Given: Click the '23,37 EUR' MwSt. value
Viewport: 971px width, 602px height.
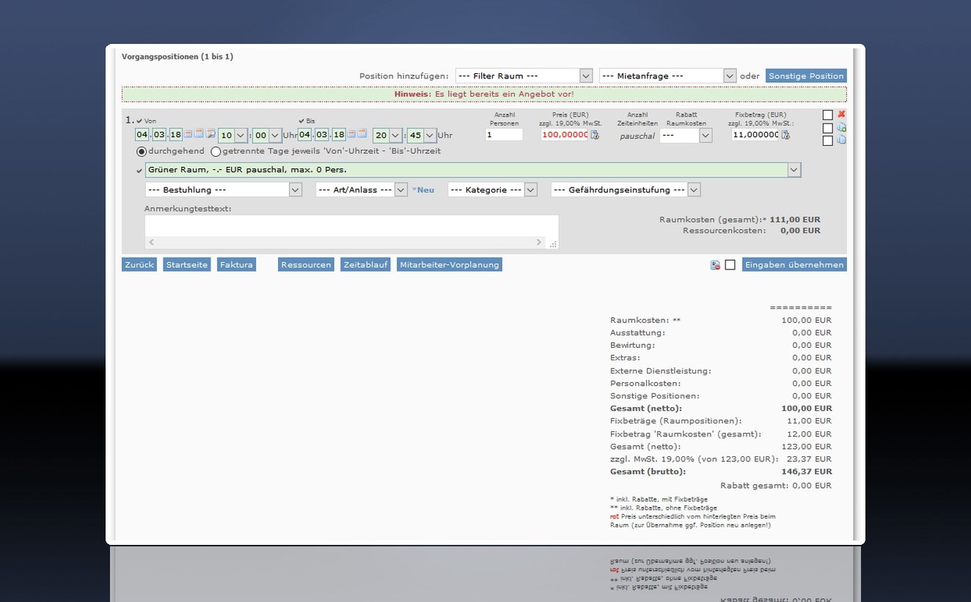Looking at the screenshot, I should [x=810, y=459].
